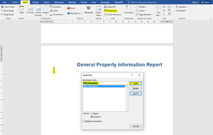Click the Bookmark icon in Links group
Screen dimensions: 213x135
click(105, 11)
